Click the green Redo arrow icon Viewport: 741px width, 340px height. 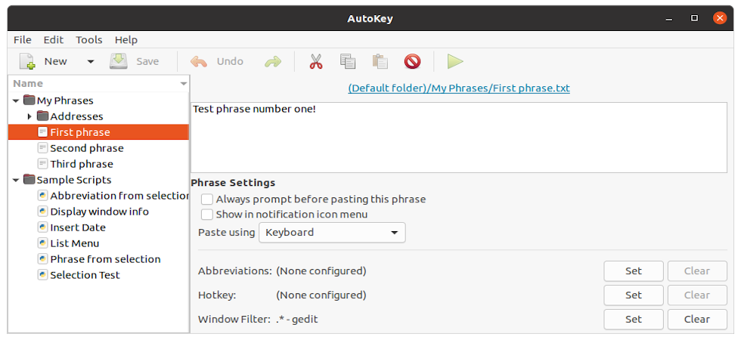tap(273, 62)
